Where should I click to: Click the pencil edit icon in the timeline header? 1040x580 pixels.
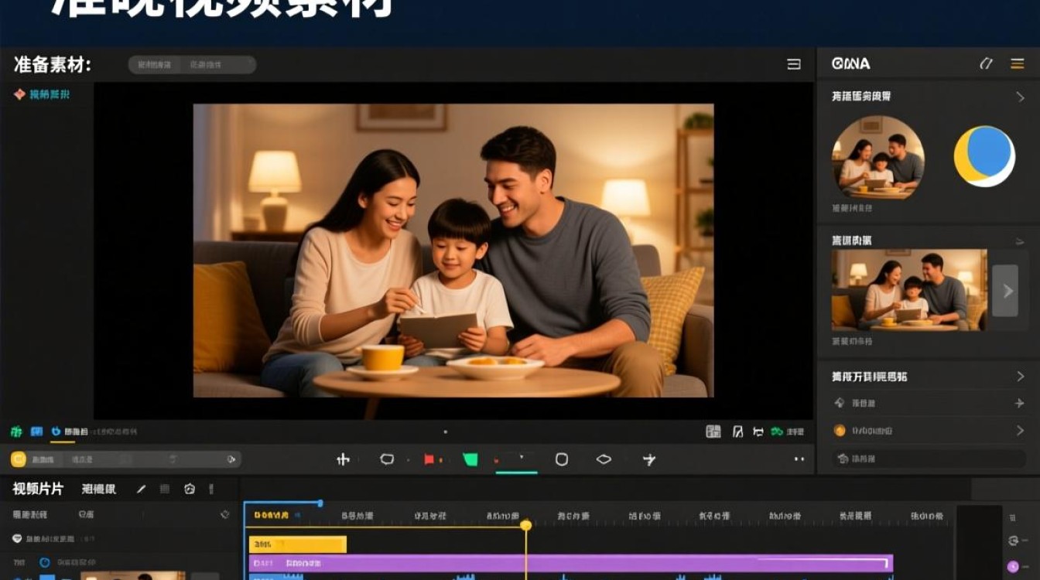pyautogui.click(x=141, y=489)
